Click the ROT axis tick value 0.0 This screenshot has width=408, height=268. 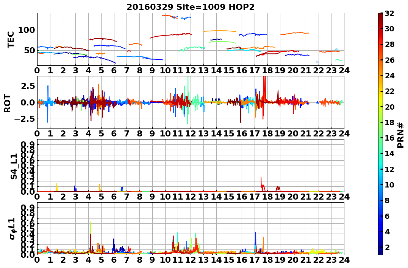click(28, 102)
